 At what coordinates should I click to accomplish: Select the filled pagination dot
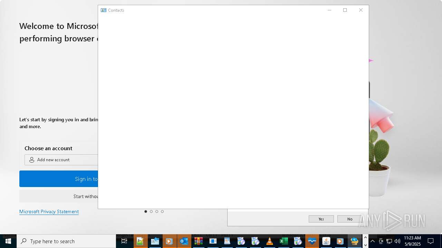[x=146, y=211]
